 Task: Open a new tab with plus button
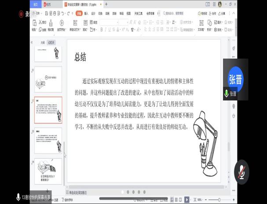tap(106, 4)
